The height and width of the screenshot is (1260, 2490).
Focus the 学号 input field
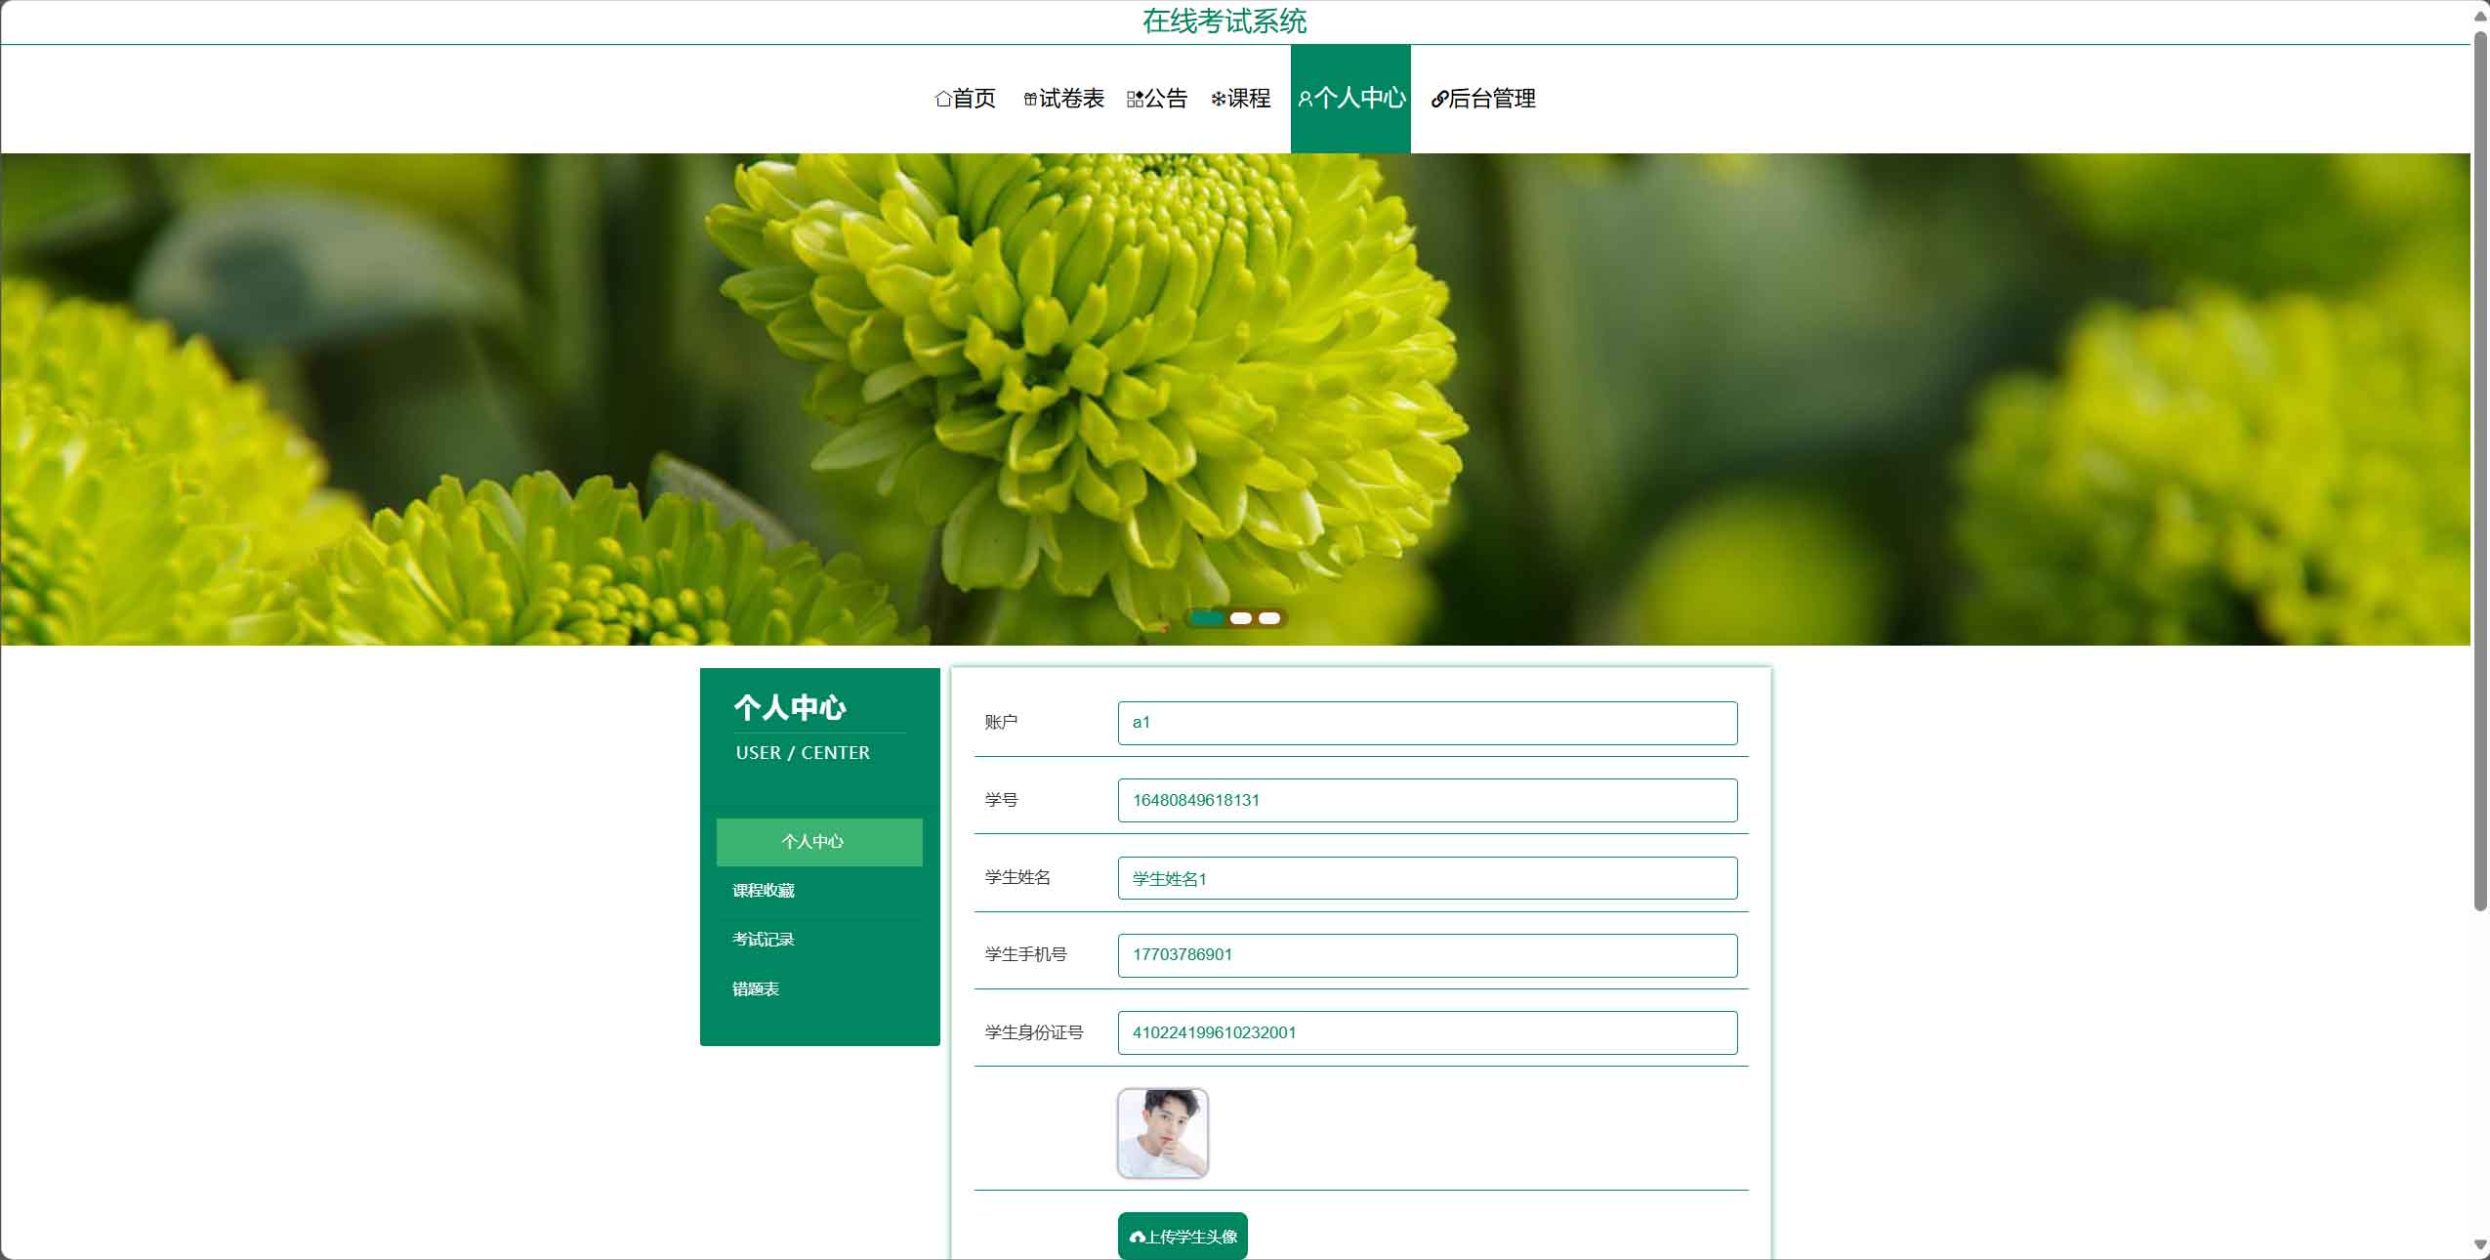[1428, 800]
